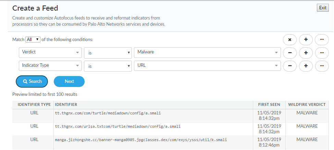Open the Indicator Type field dropdown
The image size is (334, 150).
click(x=50, y=65)
